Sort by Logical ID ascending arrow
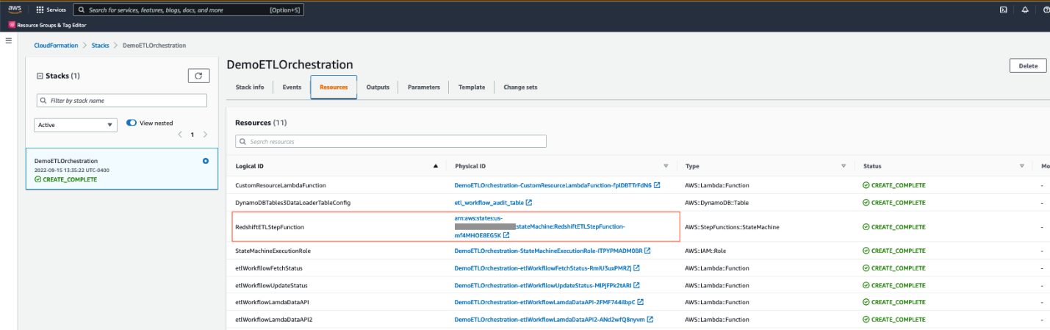The height and width of the screenshot is (330, 1050). tap(436, 166)
